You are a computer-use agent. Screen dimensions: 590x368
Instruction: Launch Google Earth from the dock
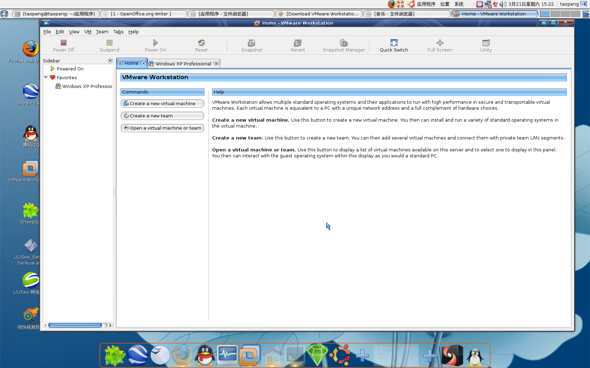tap(137, 355)
